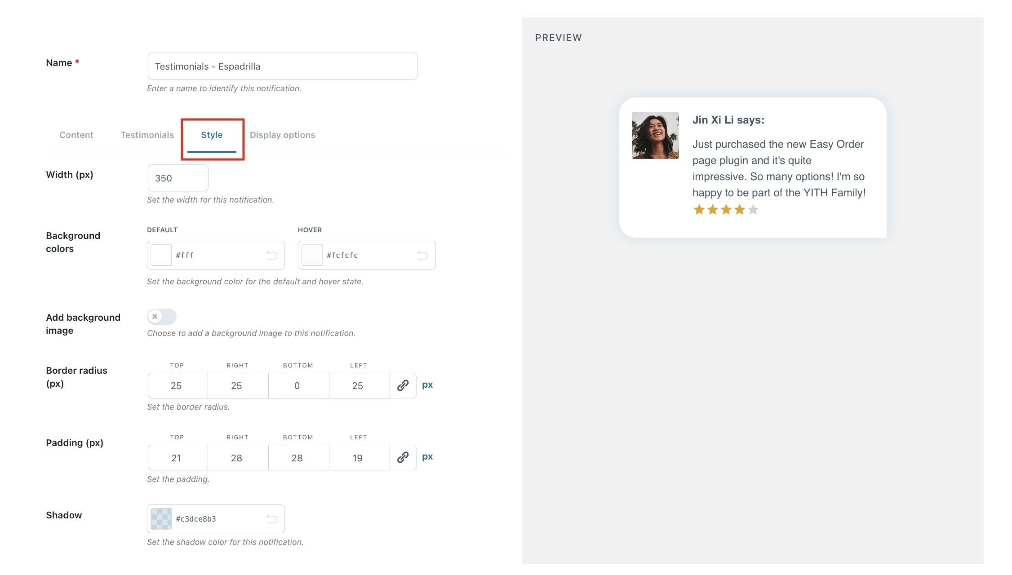1012x575 pixels.
Task: Click the testimonial text in preview
Action: pos(779,168)
